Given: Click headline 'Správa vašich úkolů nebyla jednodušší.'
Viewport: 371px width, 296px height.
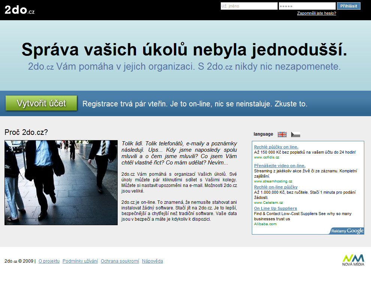Looking at the screenshot, I should [184, 50].
